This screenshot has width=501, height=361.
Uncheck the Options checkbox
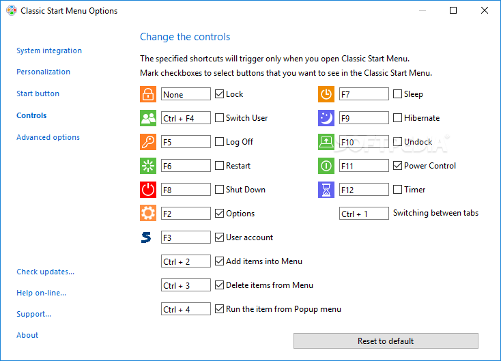click(219, 214)
